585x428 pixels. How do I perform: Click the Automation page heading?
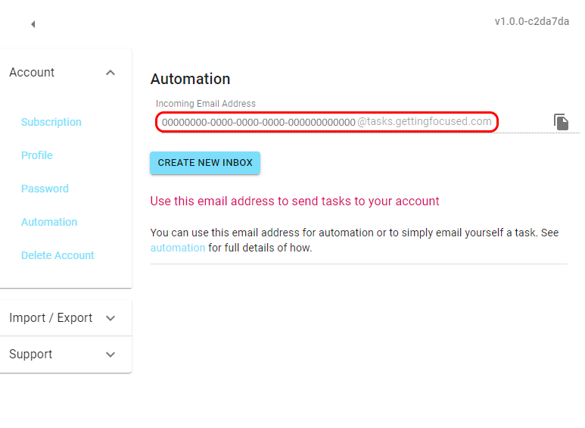pyautogui.click(x=190, y=79)
